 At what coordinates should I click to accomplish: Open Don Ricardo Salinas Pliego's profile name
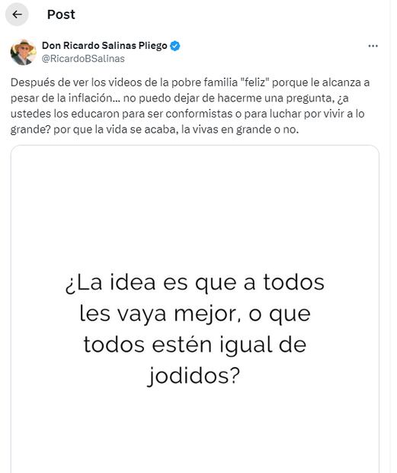[x=104, y=46]
